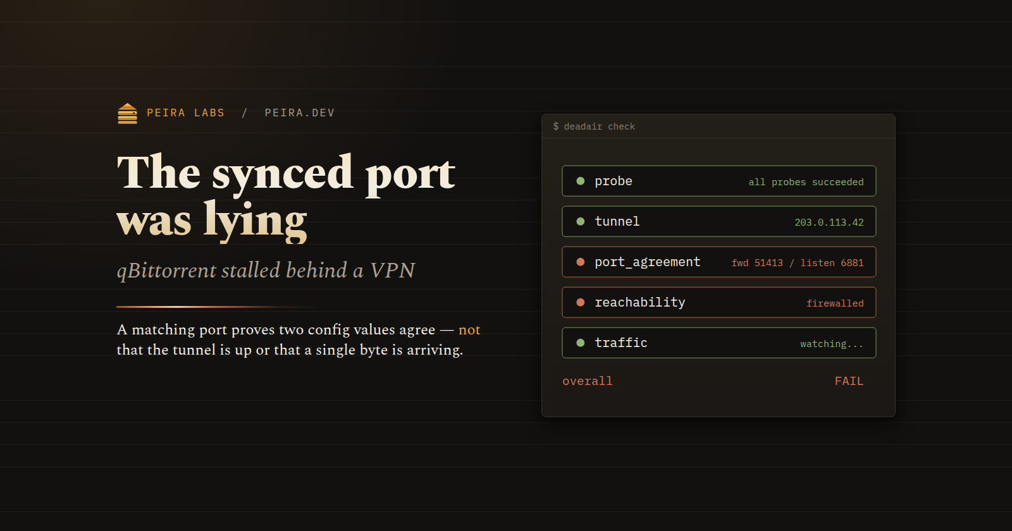This screenshot has height=531, width=1012.
Task: Select the tunnel check row label
Action: pos(617,222)
